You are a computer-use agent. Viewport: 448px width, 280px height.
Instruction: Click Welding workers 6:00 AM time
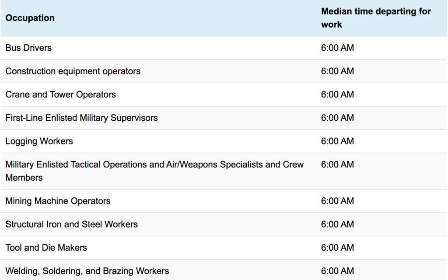point(337,271)
